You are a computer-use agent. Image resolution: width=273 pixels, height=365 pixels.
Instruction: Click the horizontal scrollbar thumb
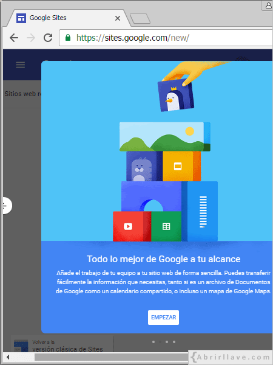(x=112, y=357)
